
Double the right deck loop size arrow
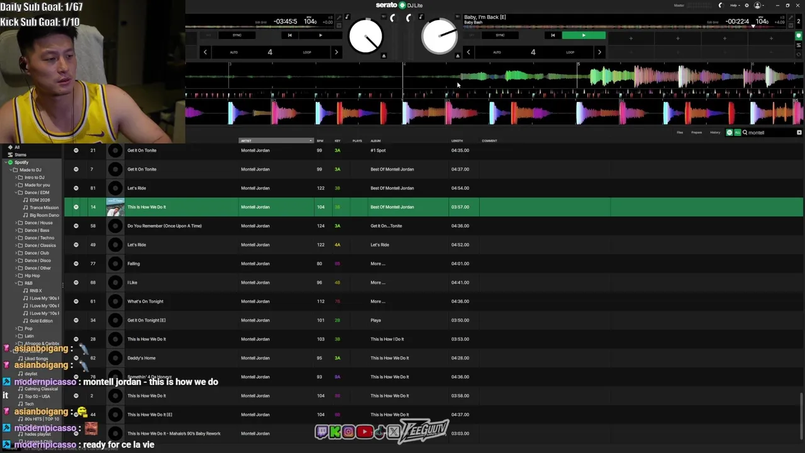coord(599,52)
